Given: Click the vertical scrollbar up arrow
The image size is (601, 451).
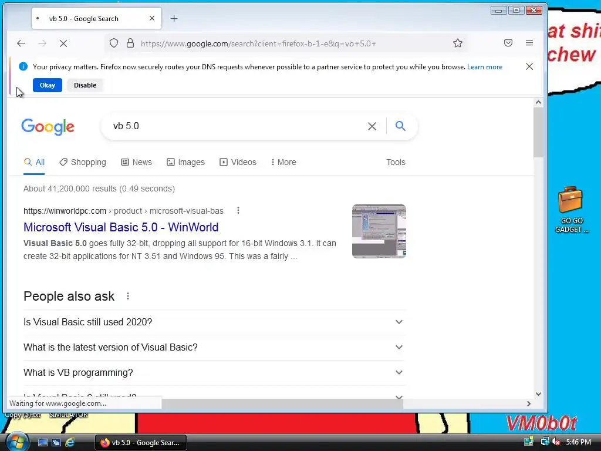Looking at the screenshot, I should point(538,102).
